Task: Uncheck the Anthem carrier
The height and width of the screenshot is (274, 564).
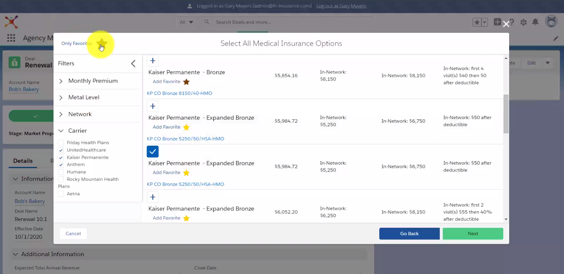Action: tap(61, 165)
